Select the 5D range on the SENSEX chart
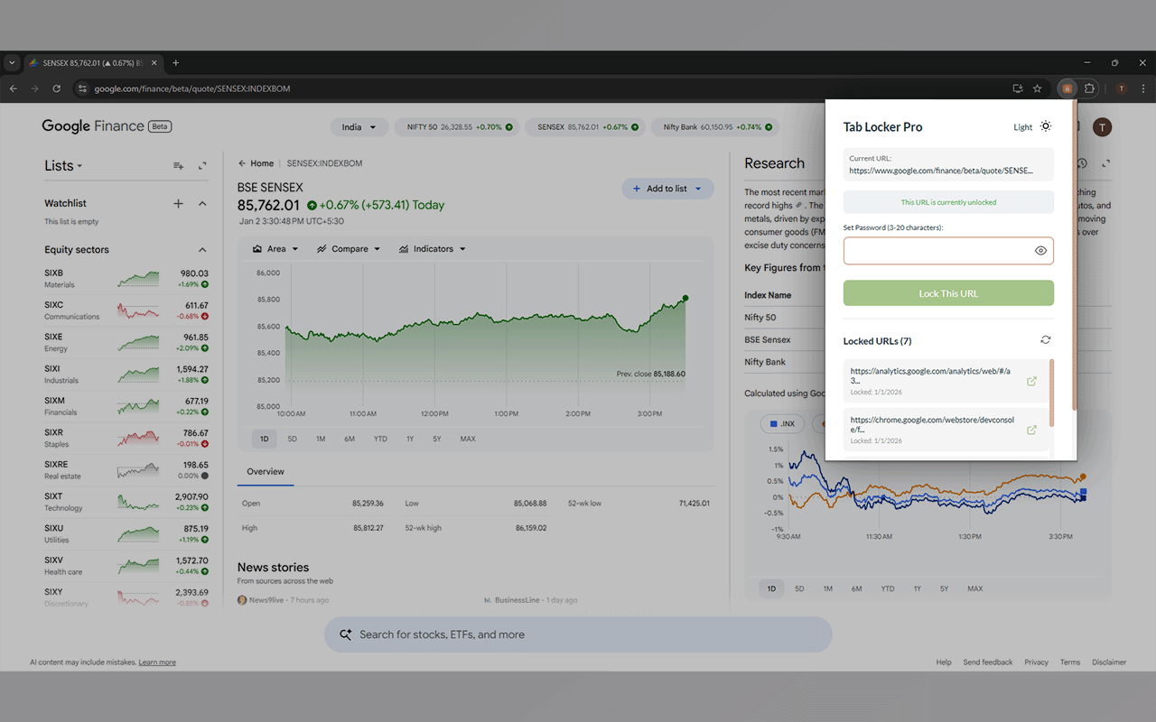 click(293, 440)
